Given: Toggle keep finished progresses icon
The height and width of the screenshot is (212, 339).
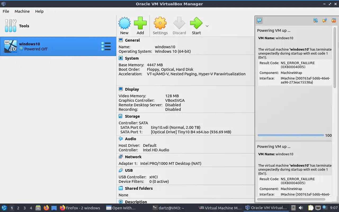Looking at the screenshot, I should (324, 20).
